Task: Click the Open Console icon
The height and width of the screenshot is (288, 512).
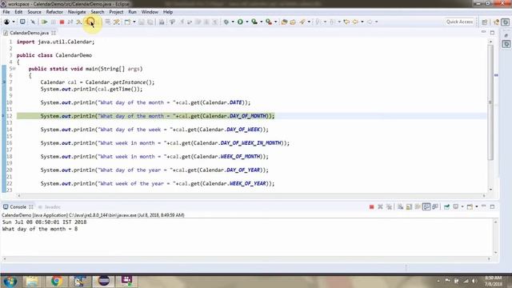Action: [470, 206]
